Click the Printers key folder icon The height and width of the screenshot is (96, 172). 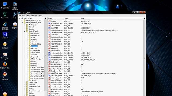tap(27, 89)
